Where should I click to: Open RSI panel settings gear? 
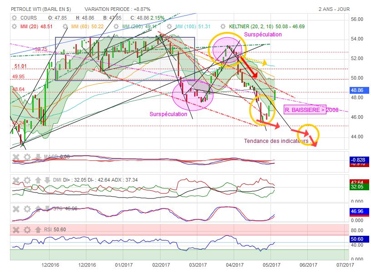(x=27, y=230)
